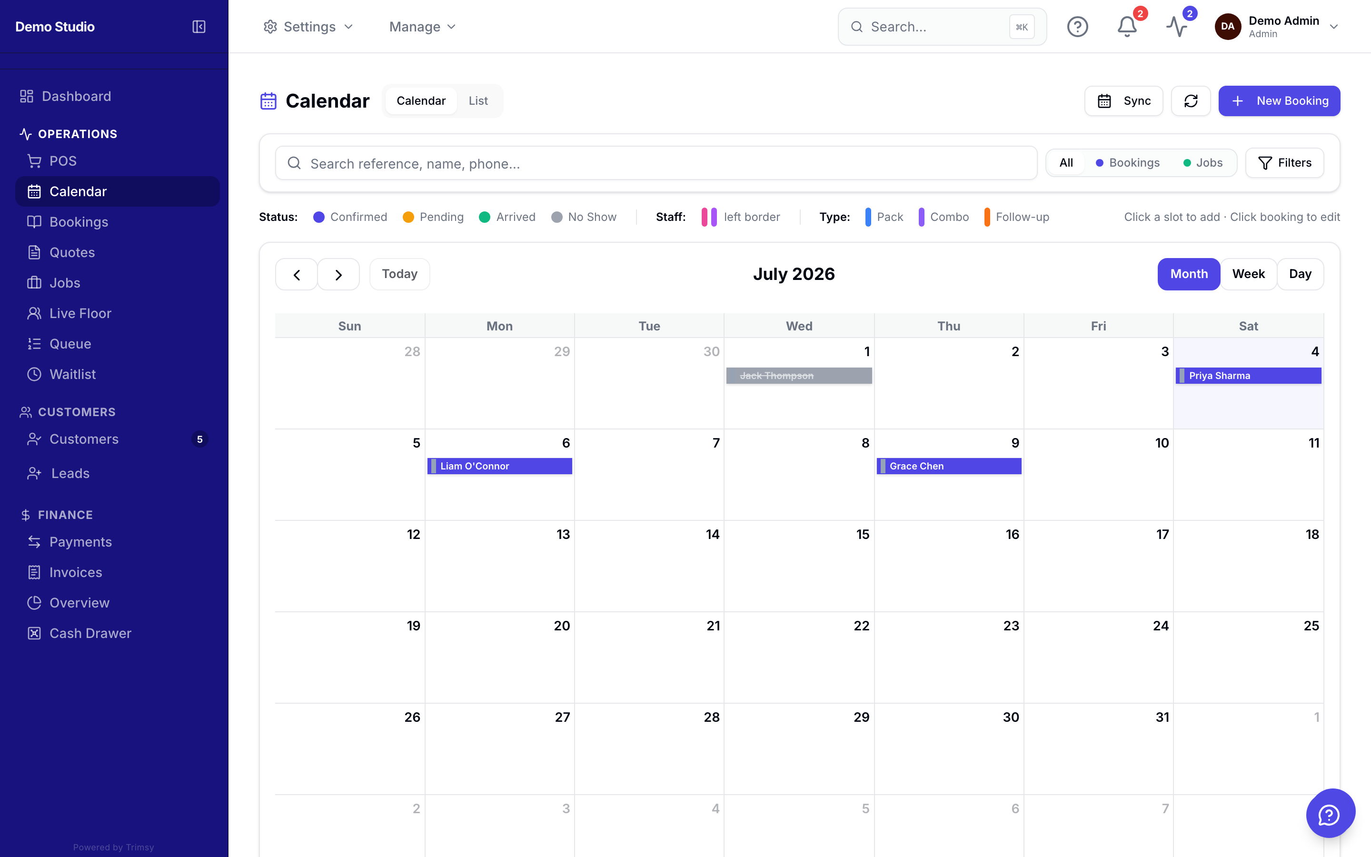Open Demo Studio home link
The height and width of the screenshot is (857, 1371).
point(55,27)
